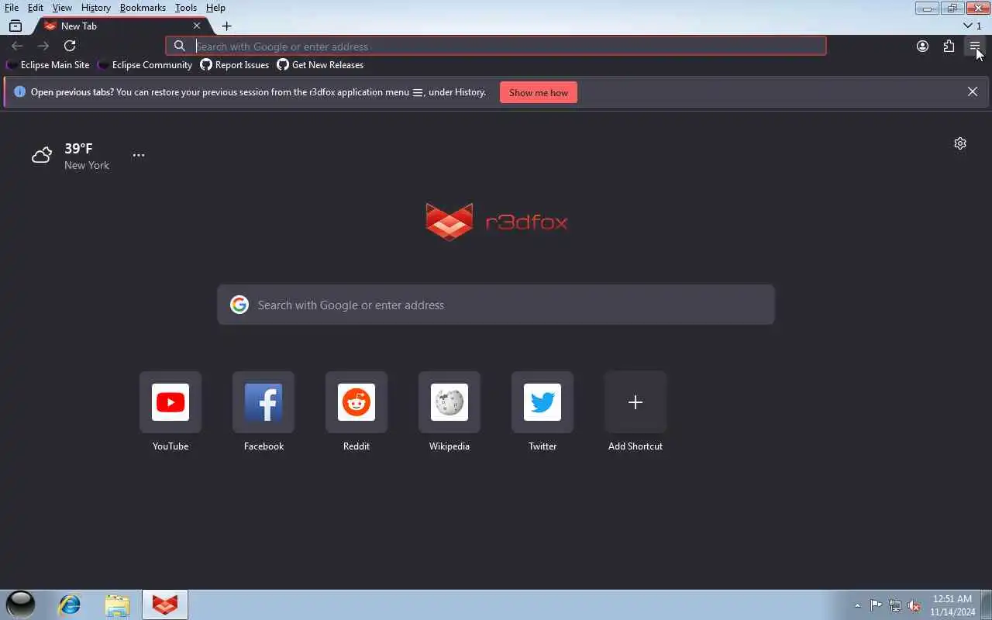Open the Tools menu
Screen dimensions: 992x620
186,8
